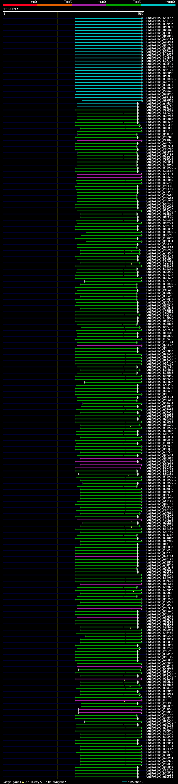Viewport: 178px width, 784px height.
Task: Click the purple arrowhead on C4JD76 row
Action: coord(142,140)
